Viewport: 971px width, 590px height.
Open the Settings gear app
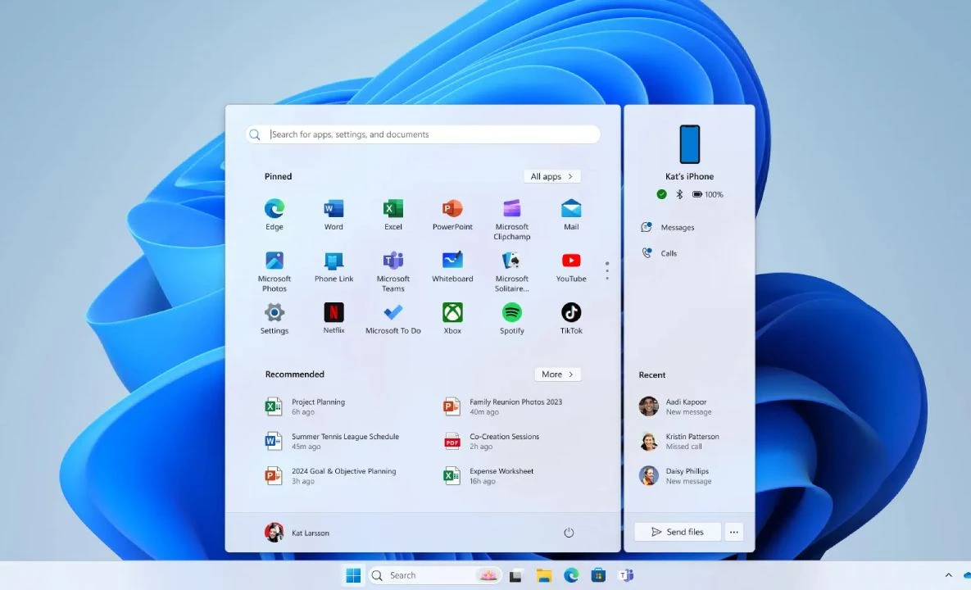point(275,318)
